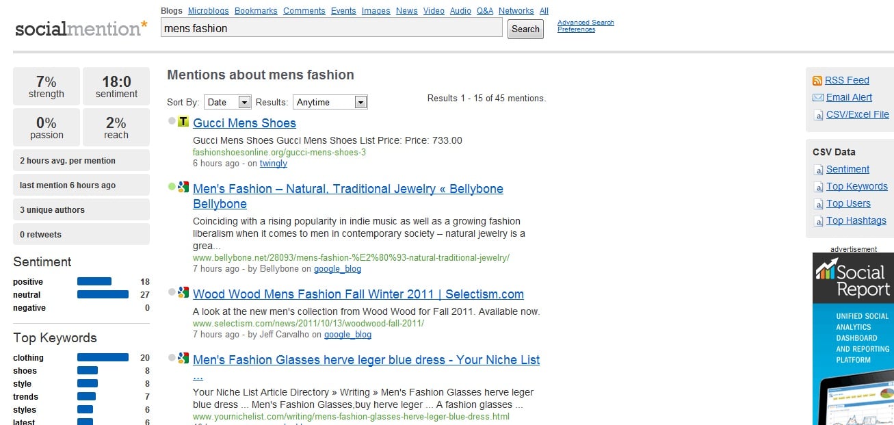Click the CSV/Excel File document icon

tap(818, 115)
